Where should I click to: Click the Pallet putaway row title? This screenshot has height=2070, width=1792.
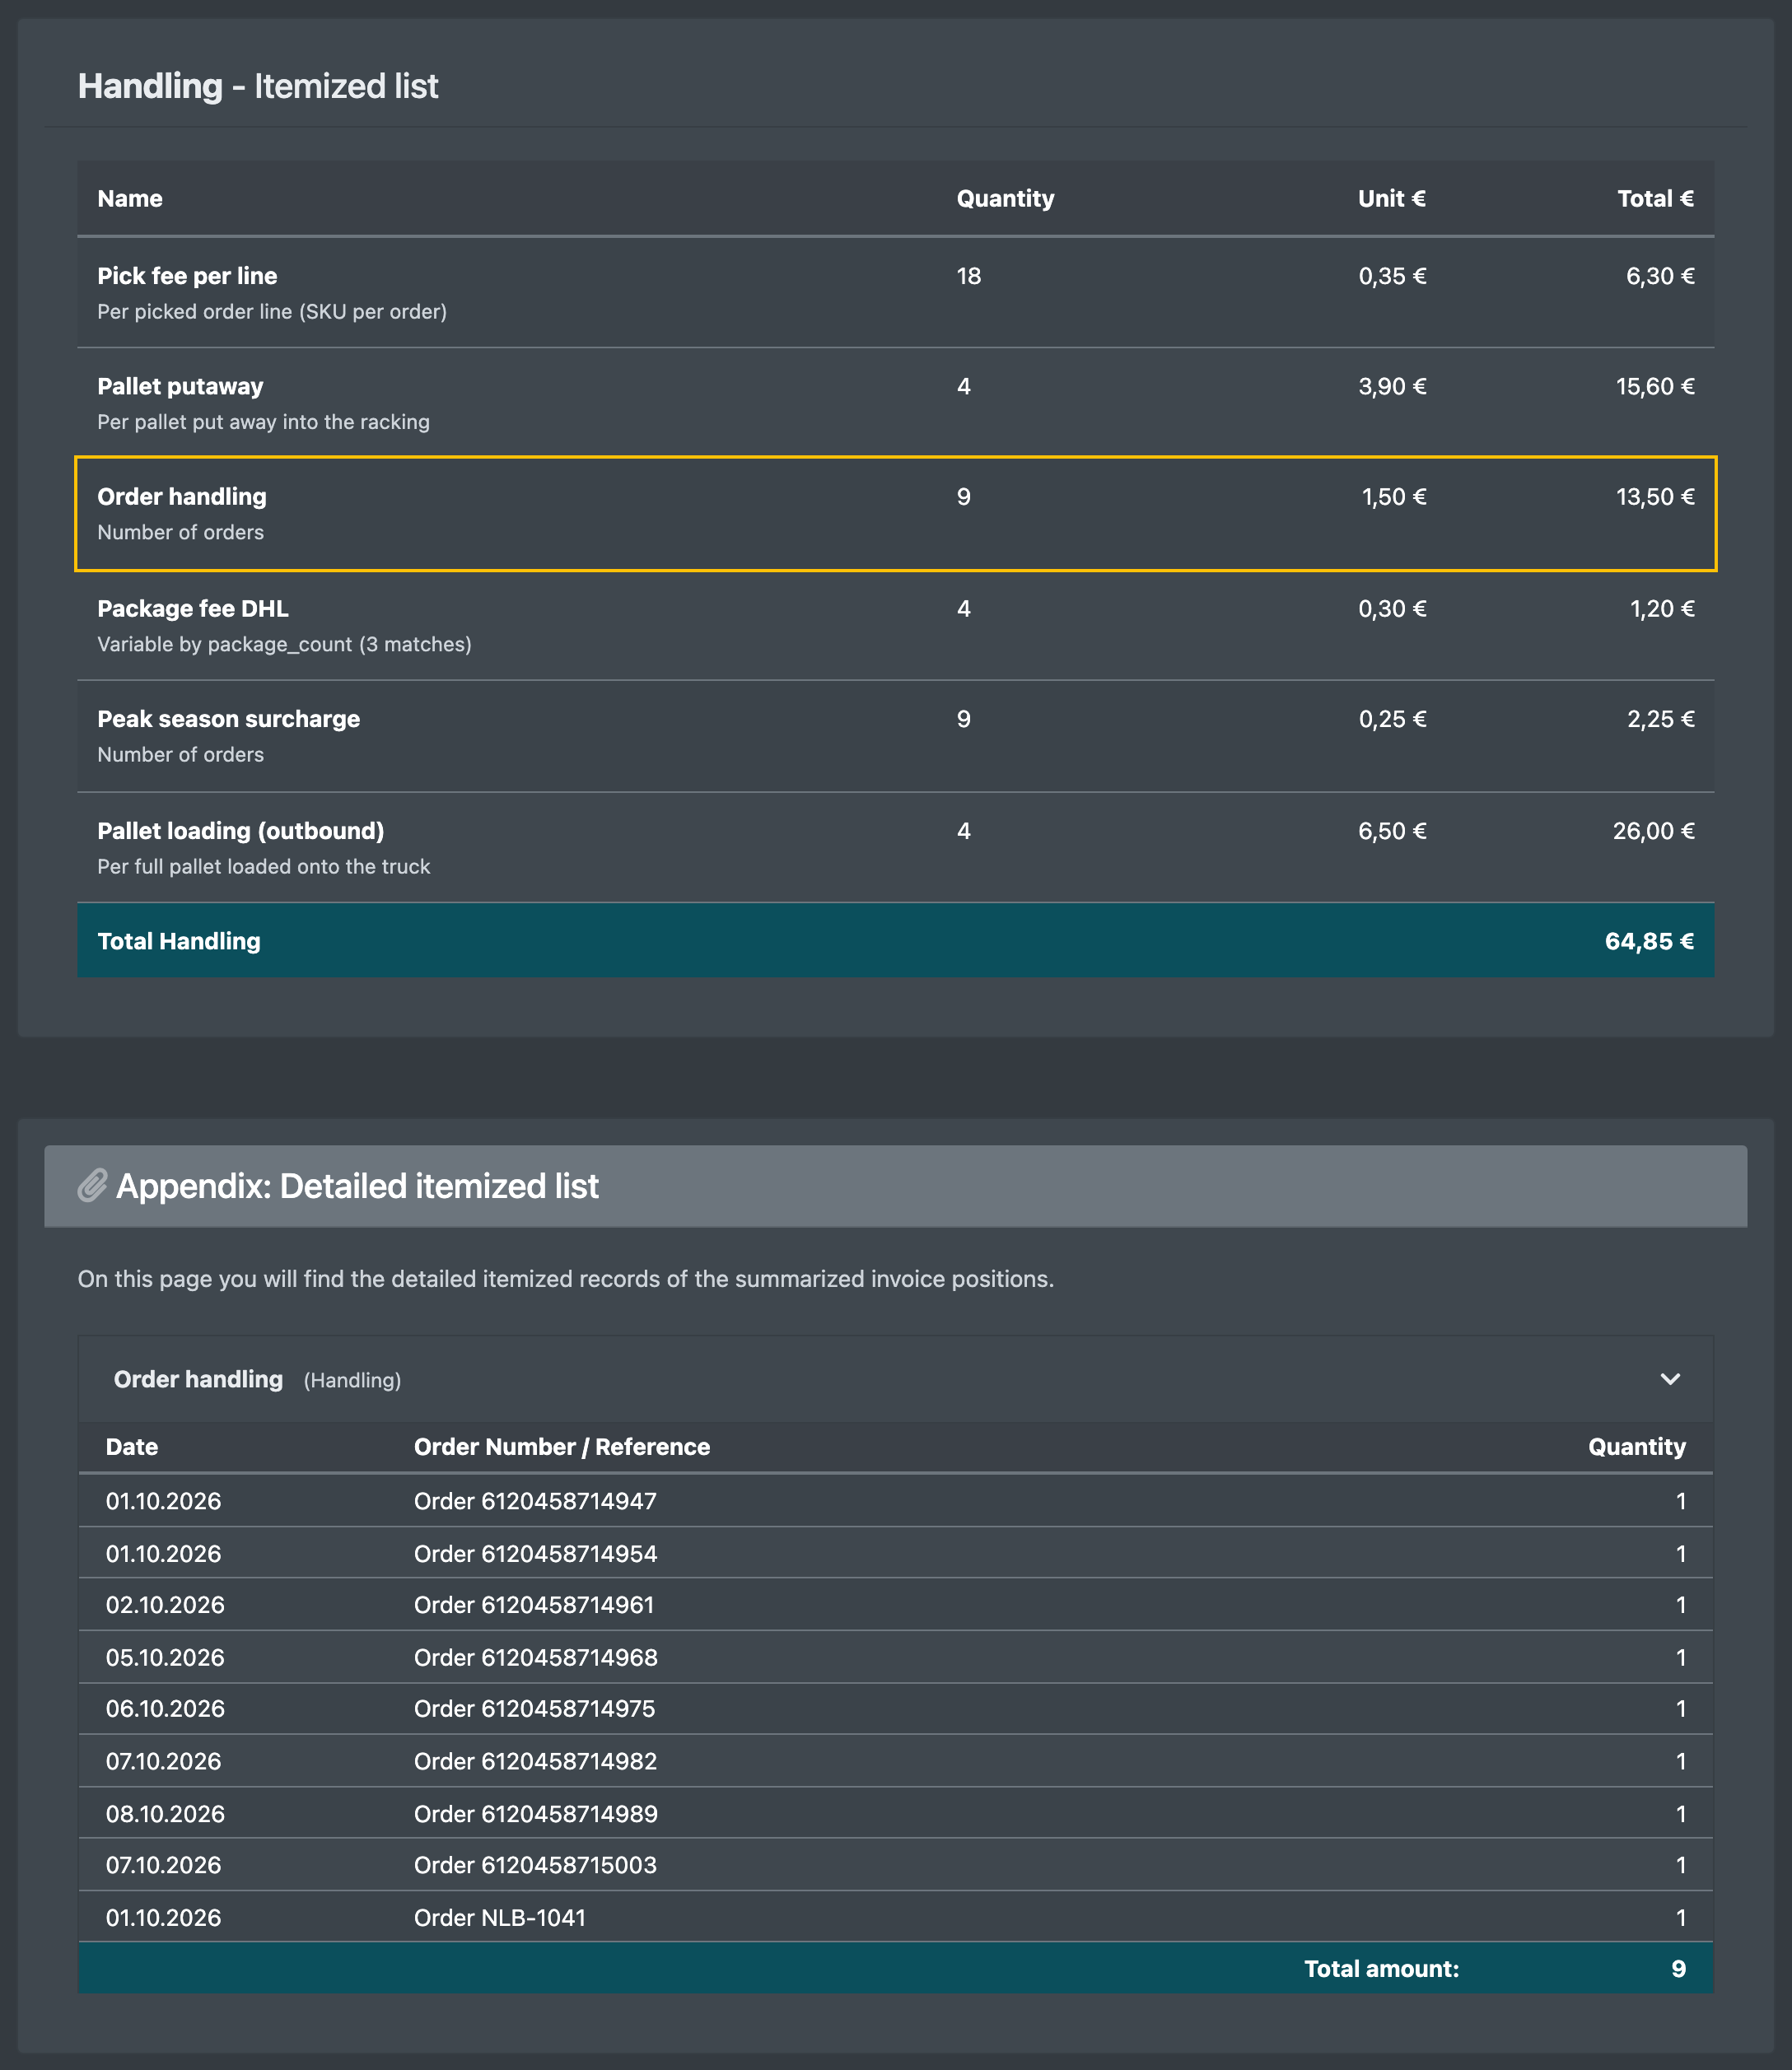point(180,386)
